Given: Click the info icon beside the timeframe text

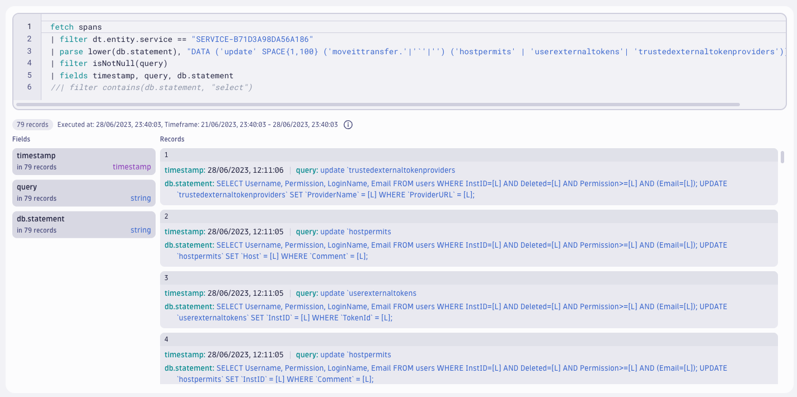Looking at the screenshot, I should point(348,125).
